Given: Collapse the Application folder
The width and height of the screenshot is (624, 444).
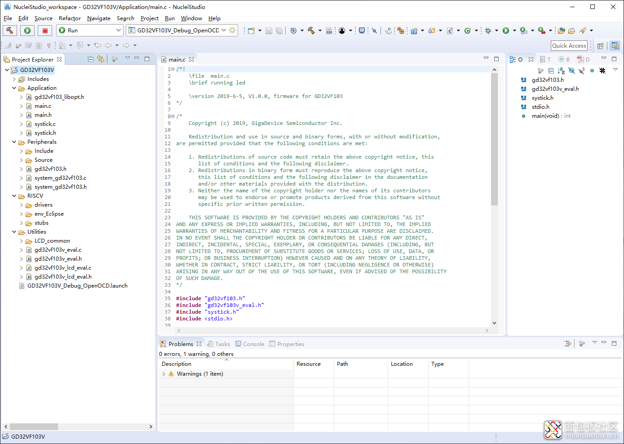Looking at the screenshot, I should click(x=14, y=88).
